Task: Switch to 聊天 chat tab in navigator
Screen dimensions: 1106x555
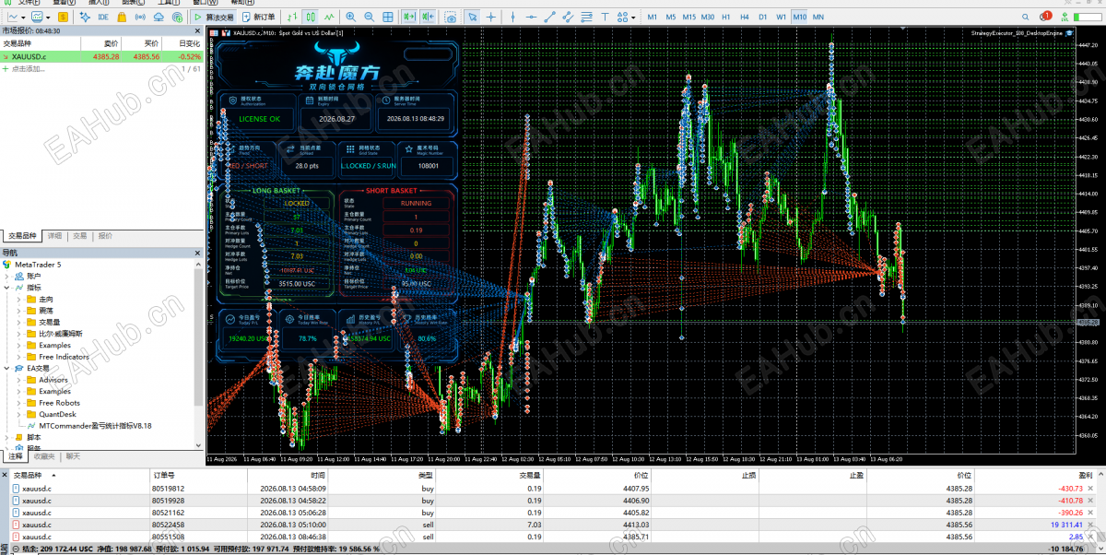Action: point(73,455)
